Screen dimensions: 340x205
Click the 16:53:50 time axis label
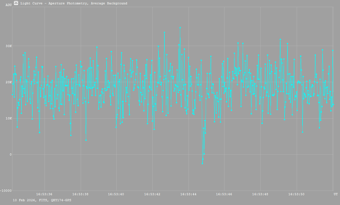pyautogui.click(x=297, y=194)
